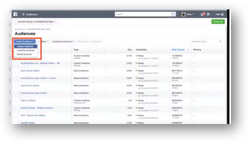The width and height of the screenshot is (250, 143).
Task: Select Lookalike Audience menu option
Action: coord(26,50)
